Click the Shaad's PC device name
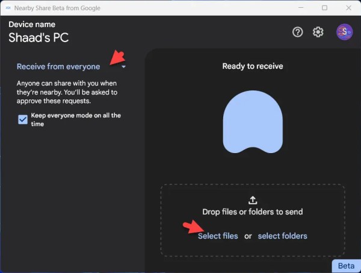This screenshot has width=361, height=273. (x=39, y=37)
